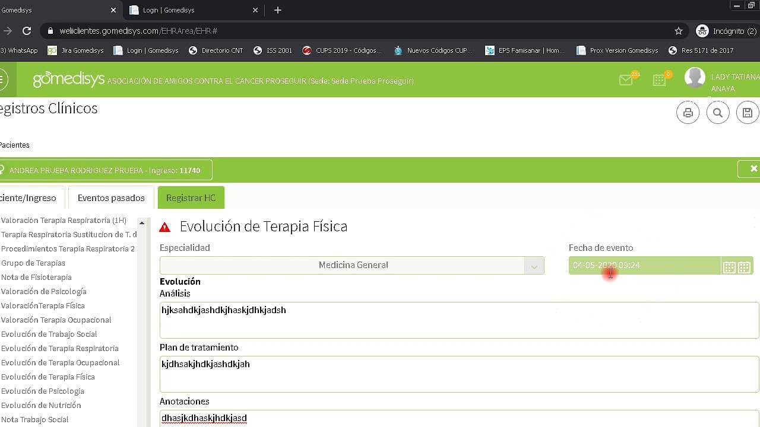The image size is (760, 427).
Task: Expand the Especialidad dropdown arrow
Action: [534, 266]
